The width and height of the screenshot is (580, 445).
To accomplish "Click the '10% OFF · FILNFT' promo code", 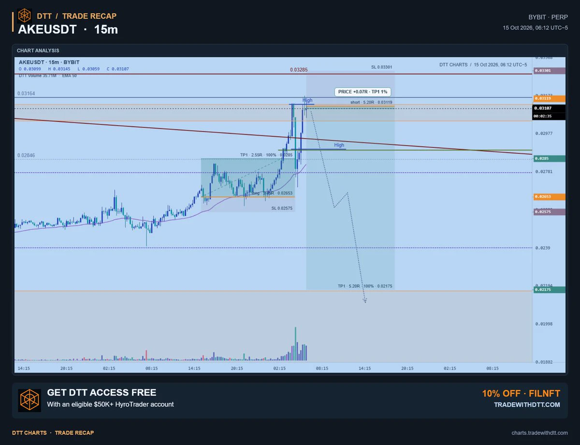I will (521, 393).
